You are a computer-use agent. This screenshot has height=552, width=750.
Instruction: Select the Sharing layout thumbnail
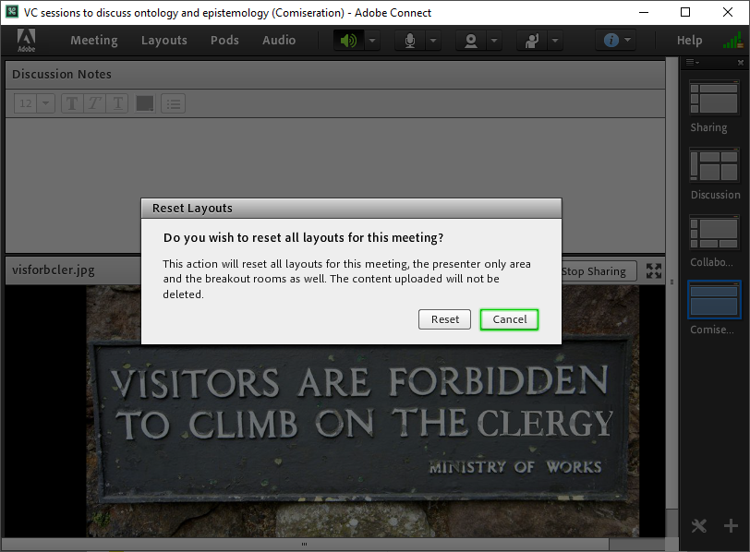[x=715, y=98]
